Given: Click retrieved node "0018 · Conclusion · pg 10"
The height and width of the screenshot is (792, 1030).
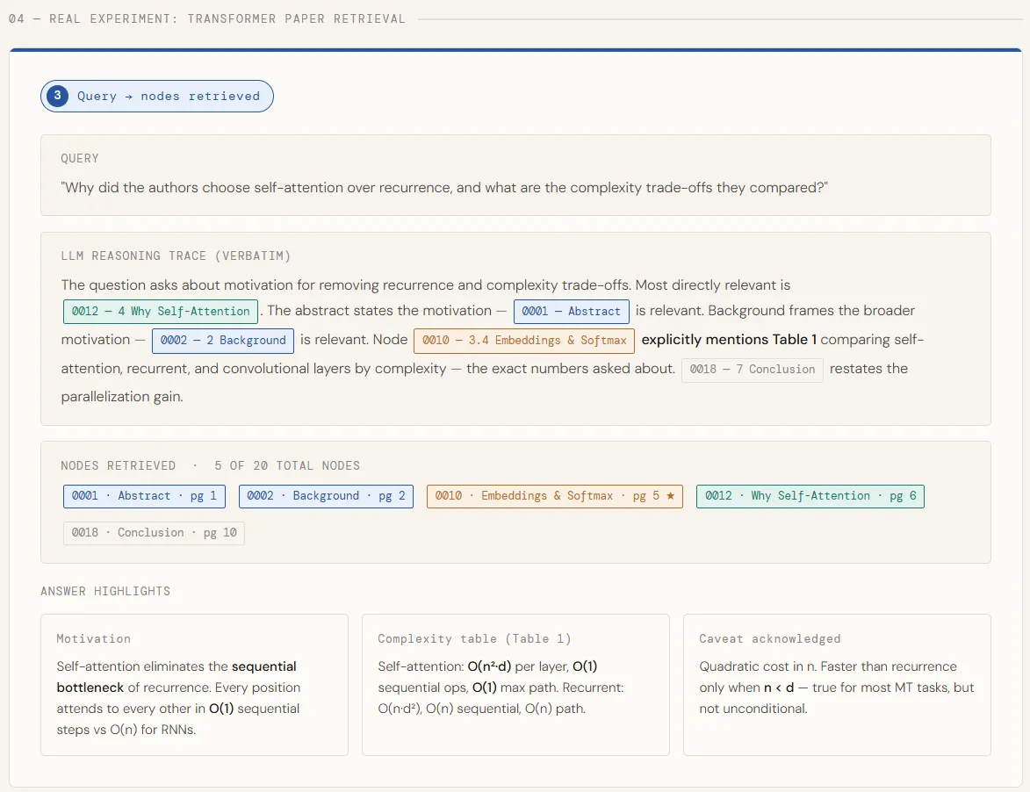Looking at the screenshot, I should click(154, 533).
